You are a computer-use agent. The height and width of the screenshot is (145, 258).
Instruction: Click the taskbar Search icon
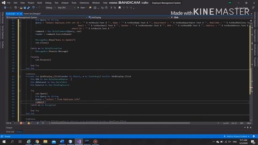pos(12,141)
